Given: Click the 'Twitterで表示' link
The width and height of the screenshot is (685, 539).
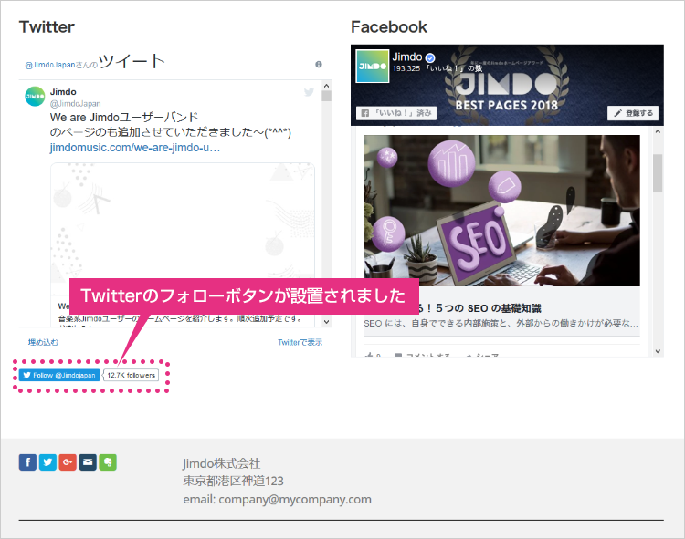Looking at the screenshot, I should tap(300, 342).
